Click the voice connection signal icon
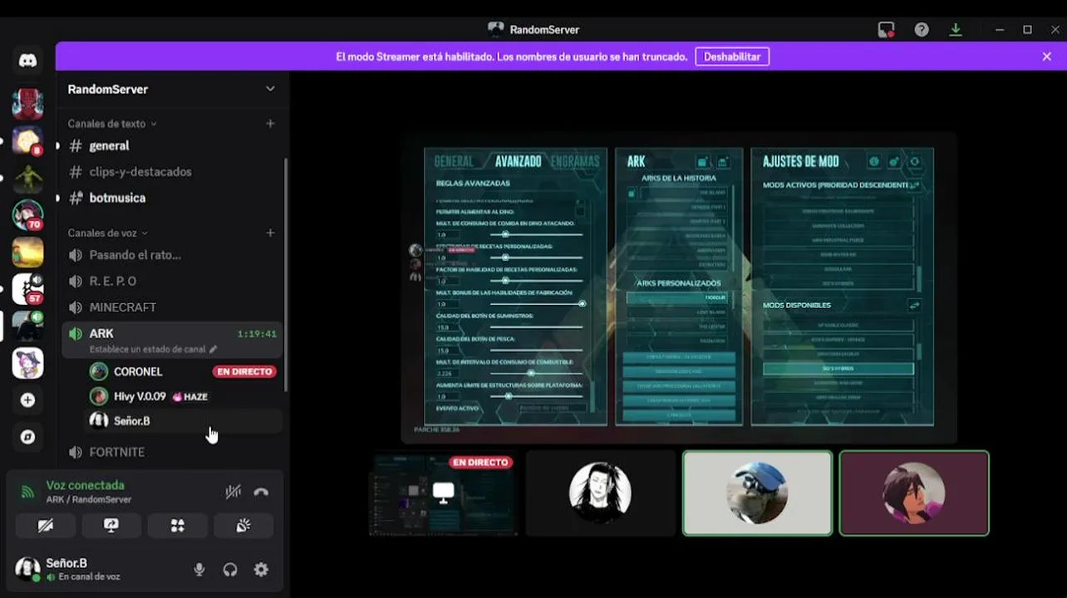Image resolution: width=1067 pixels, height=598 pixels. (27, 492)
